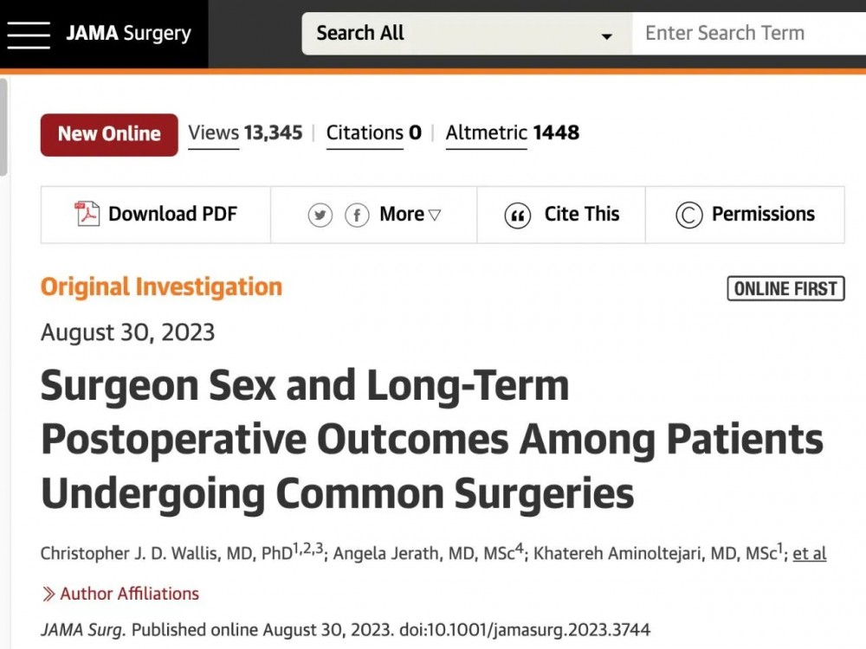Click the Facebook share icon
Image resolution: width=866 pixels, height=649 pixels.
click(357, 215)
